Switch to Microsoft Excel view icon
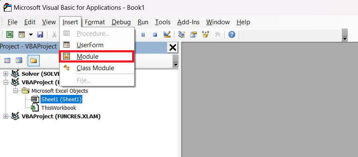The width and height of the screenshot is (358, 157). coord(9,34)
